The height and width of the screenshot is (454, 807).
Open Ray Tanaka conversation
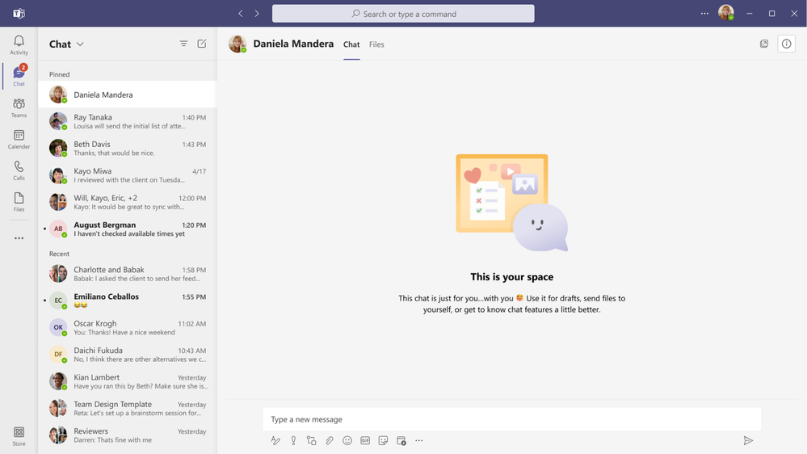pyautogui.click(x=127, y=121)
